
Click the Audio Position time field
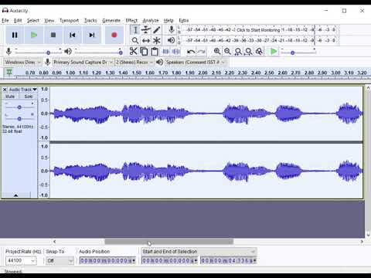[107, 260]
